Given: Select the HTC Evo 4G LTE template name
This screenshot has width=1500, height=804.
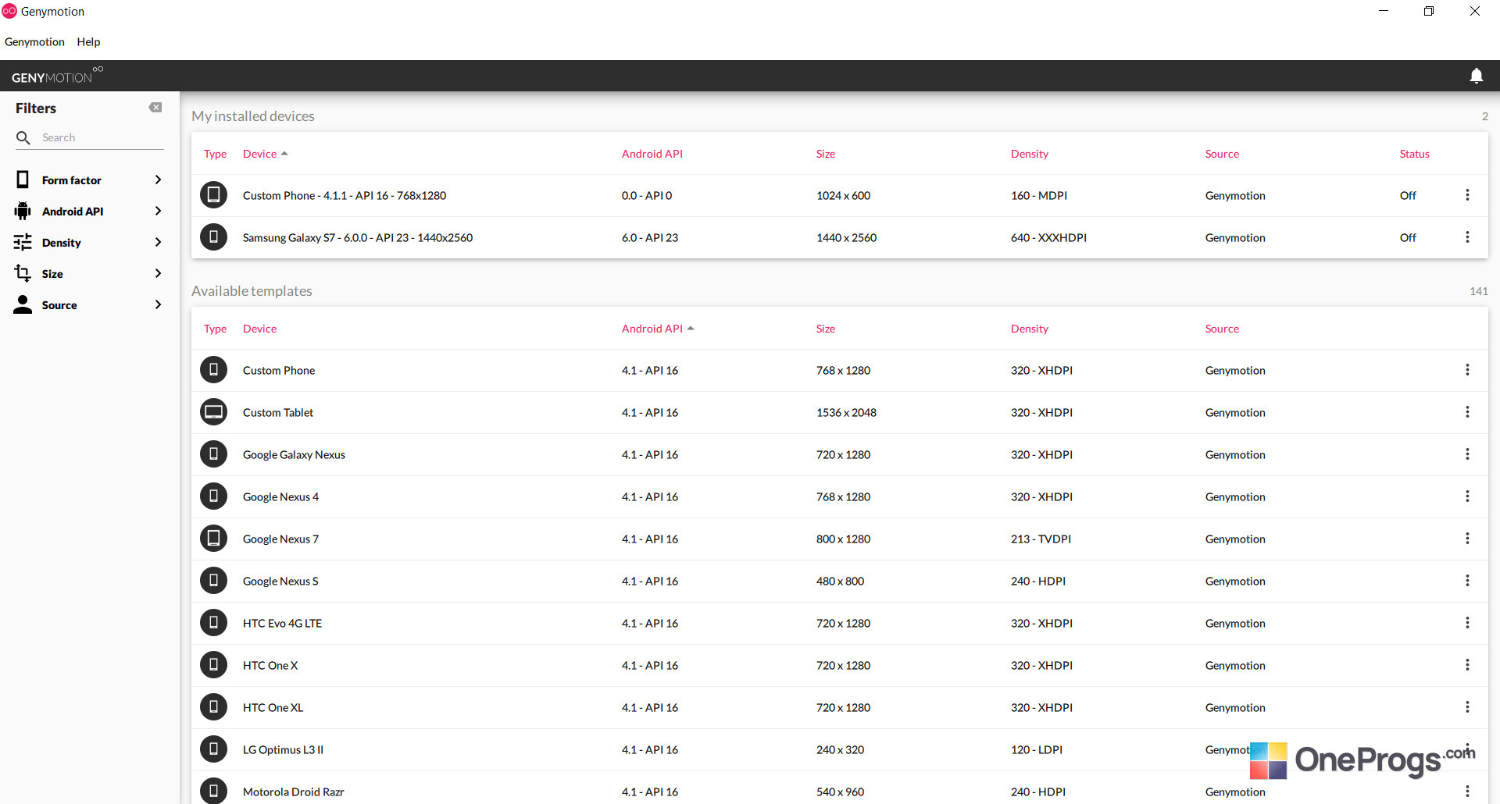Looking at the screenshot, I should tap(282, 623).
